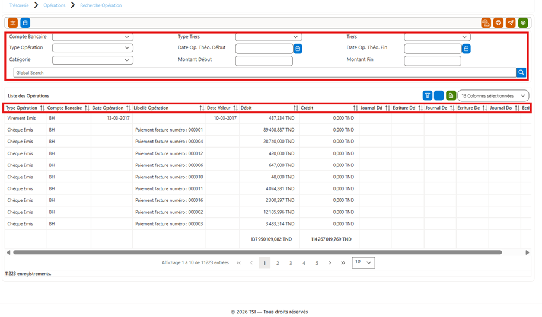Viewport: 542px width, 317px height.
Task: Click the orange send paper-plane icon
Action: (511, 23)
